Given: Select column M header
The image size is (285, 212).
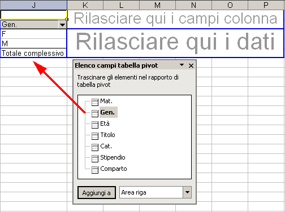Looking at the screenshot, I should (x=157, y=5).
